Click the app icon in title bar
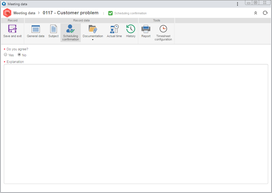This screenshot has width=272, height=193. (x=4, y=4)
